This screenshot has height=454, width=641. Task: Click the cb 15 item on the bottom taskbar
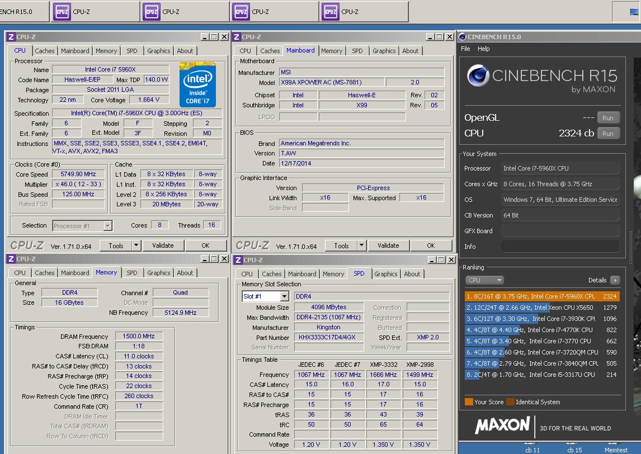574,450
